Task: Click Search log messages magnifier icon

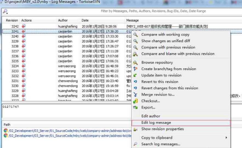Action: click(x=135, y=144)
